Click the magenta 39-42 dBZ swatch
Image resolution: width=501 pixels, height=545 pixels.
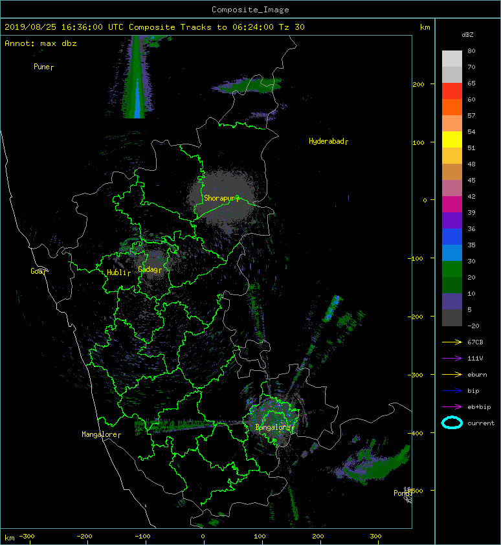coord(452,205)
